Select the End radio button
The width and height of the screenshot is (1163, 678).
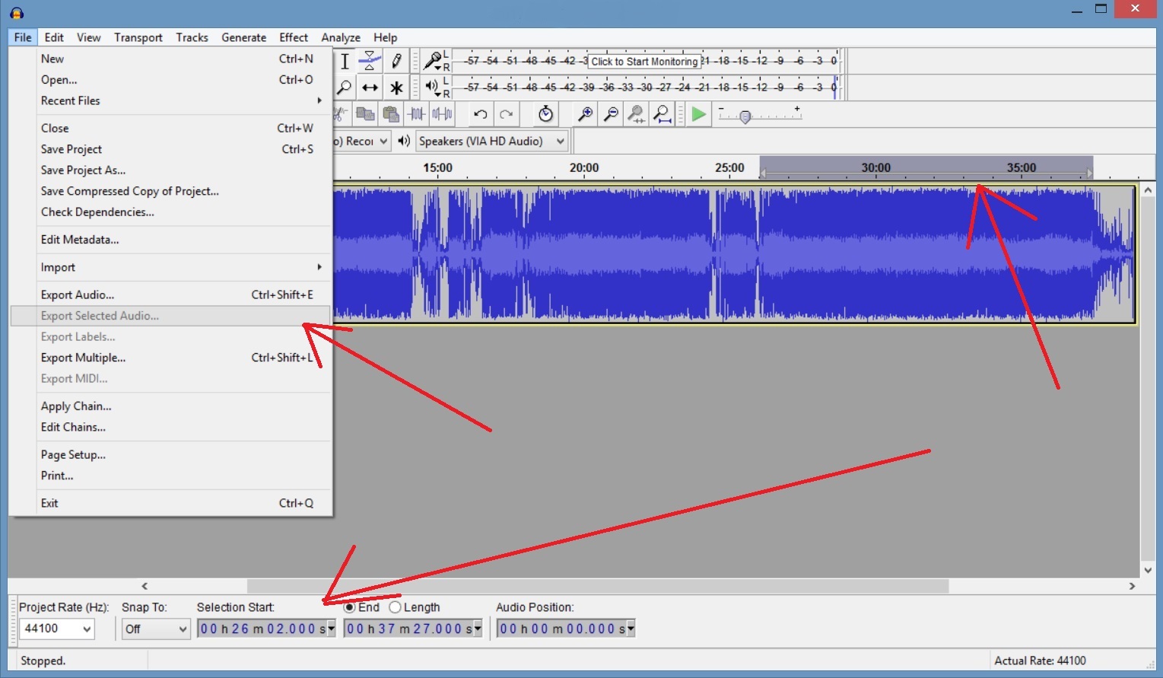349,607
